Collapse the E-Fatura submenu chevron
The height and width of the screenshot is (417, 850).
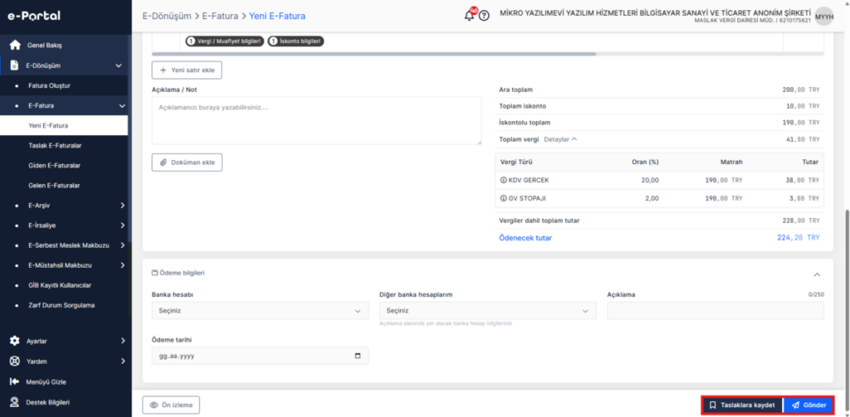(122, 105)
